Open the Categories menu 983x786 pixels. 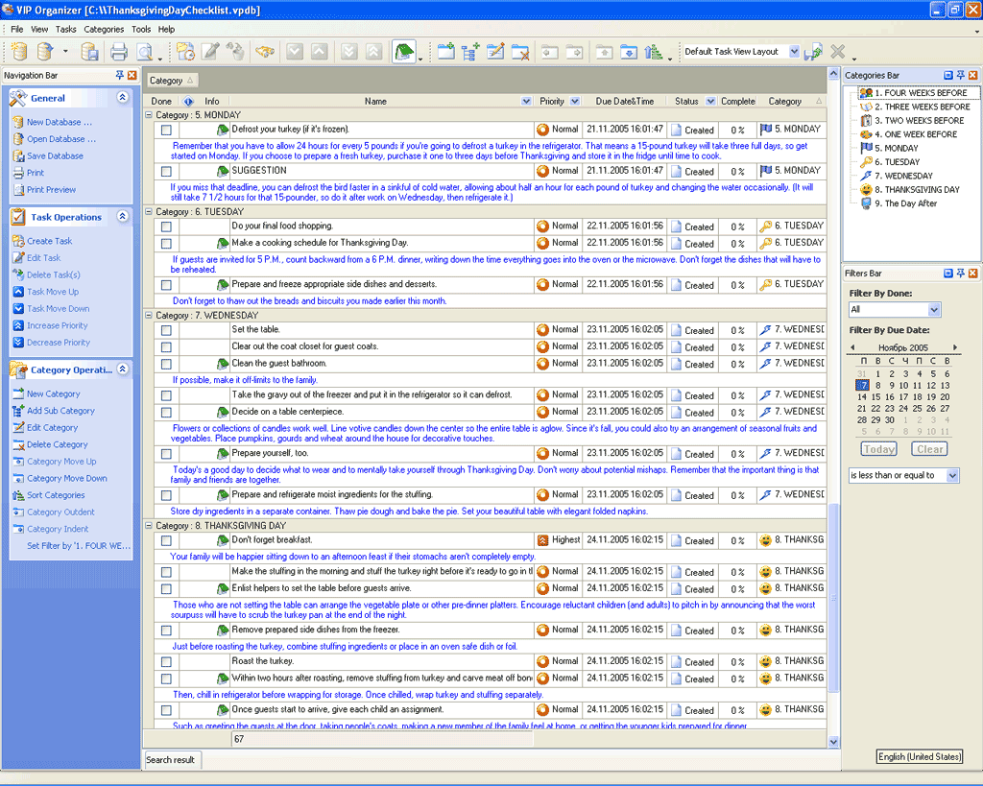pos(104,30)
